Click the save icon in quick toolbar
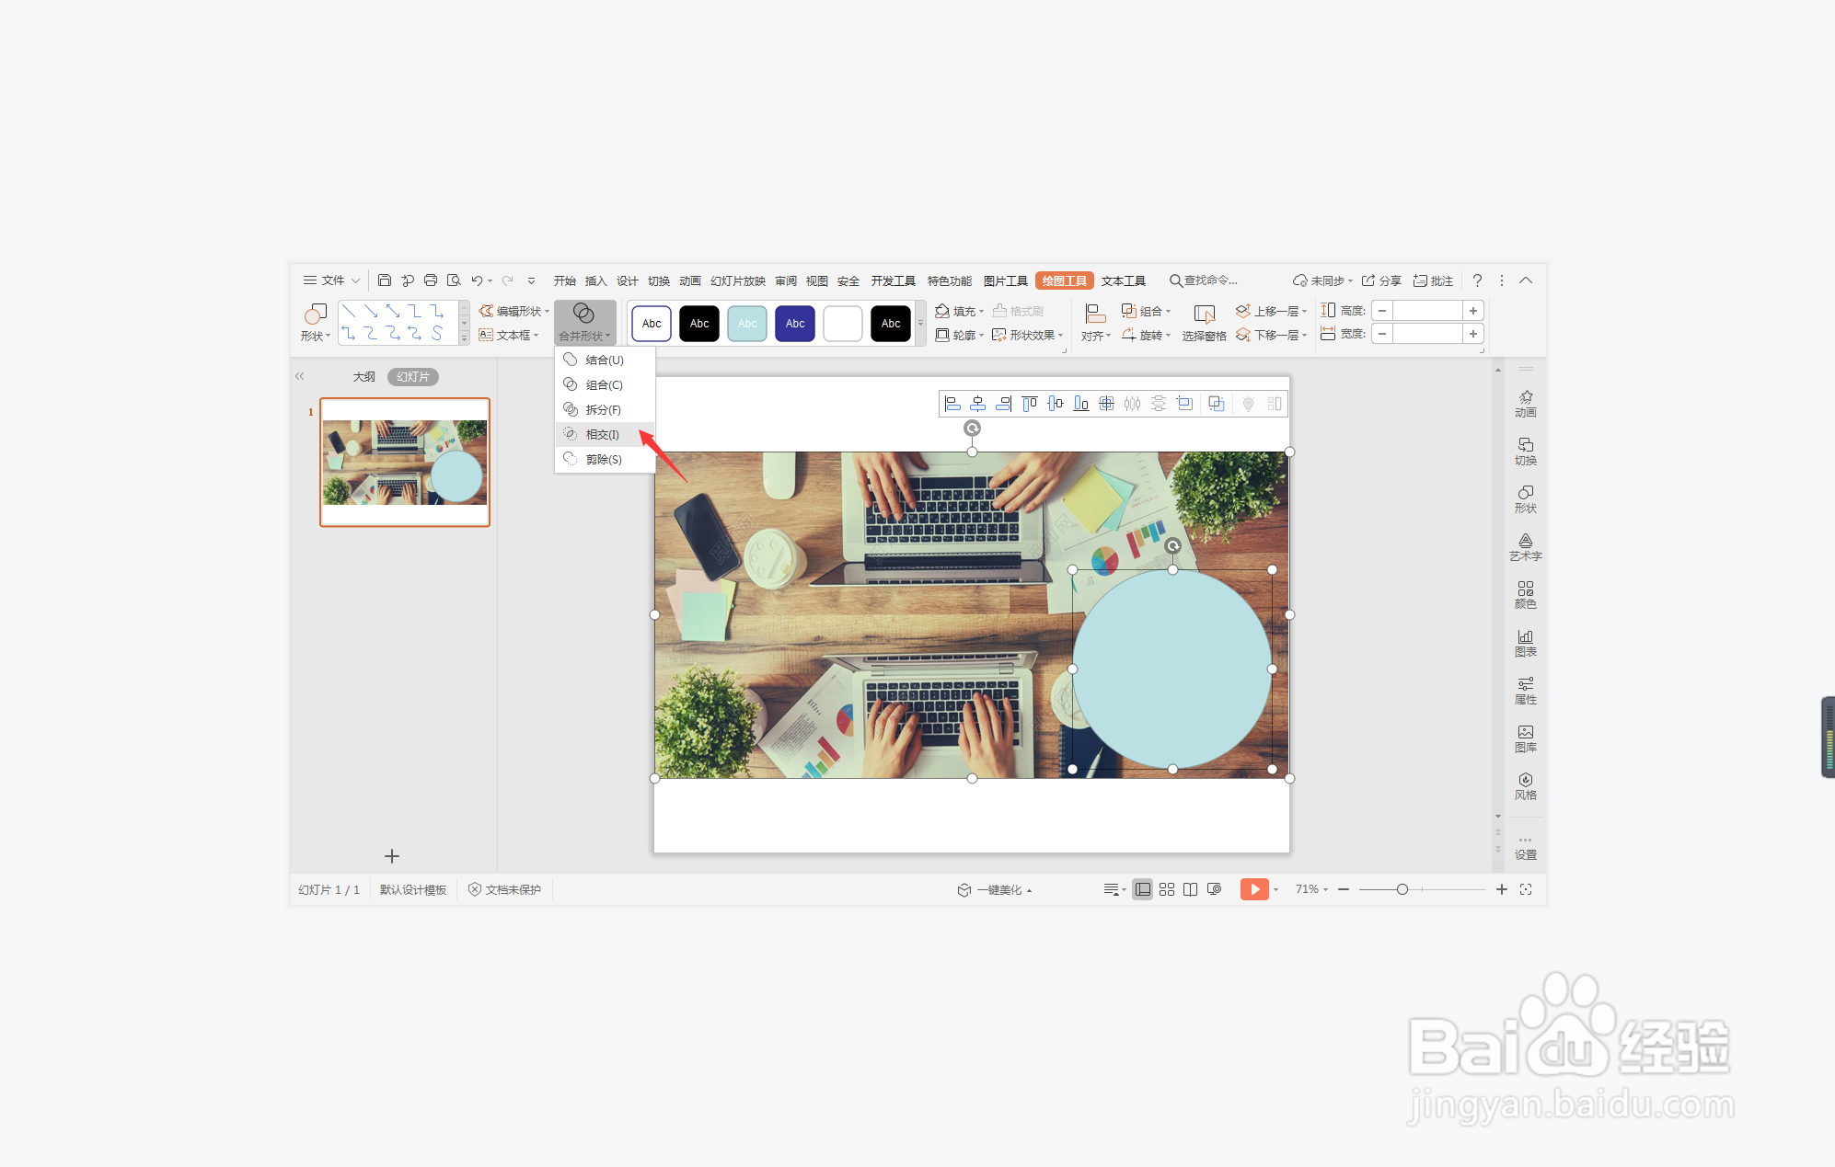 coord(385,280)
